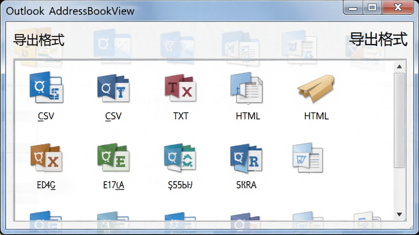Click the TXT label text
This screenshot has width=419, height=235.
point(180,116)
